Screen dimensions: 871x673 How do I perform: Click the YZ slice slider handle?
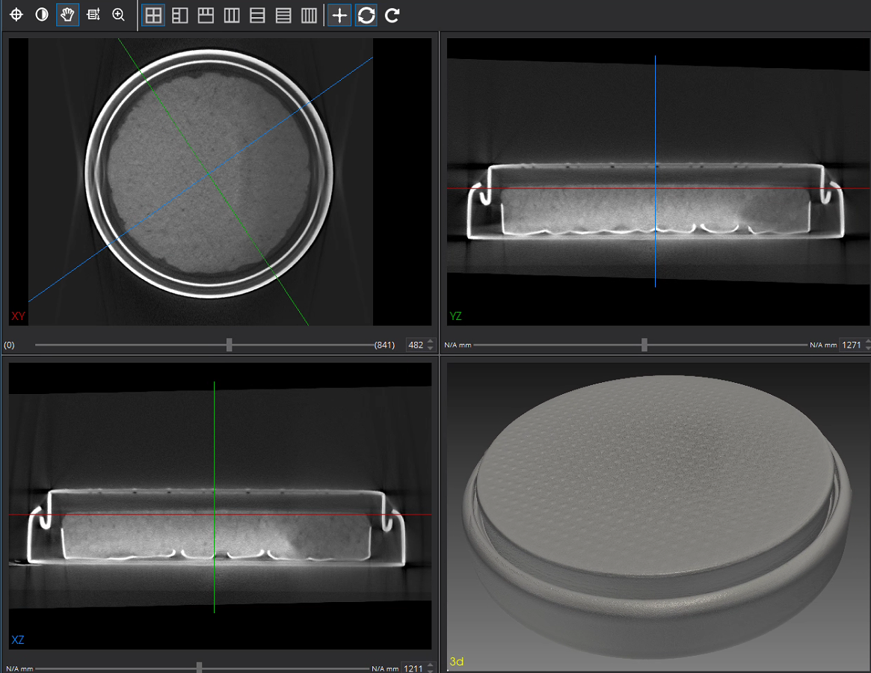(x=644, y=345)
